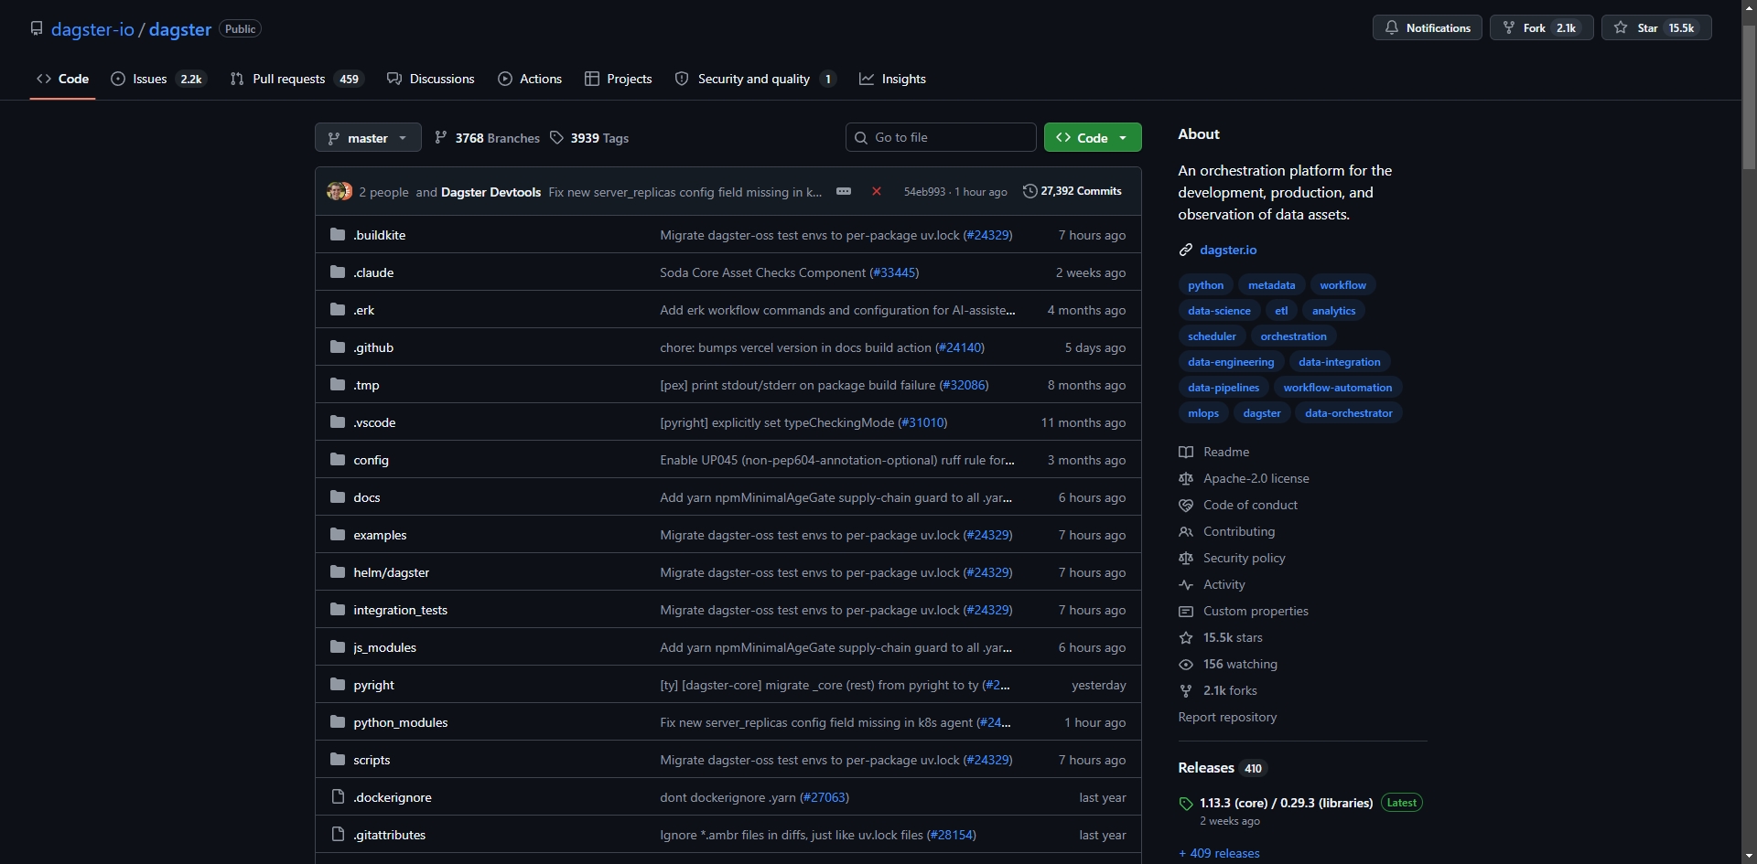
Task: Select the Code tab
Action: coord(63,79)
